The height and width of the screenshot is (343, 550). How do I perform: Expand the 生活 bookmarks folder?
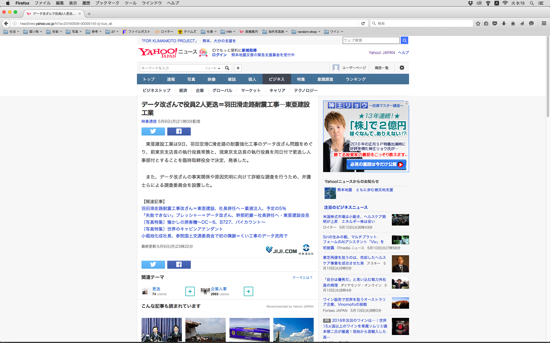[x=12, y=32]
